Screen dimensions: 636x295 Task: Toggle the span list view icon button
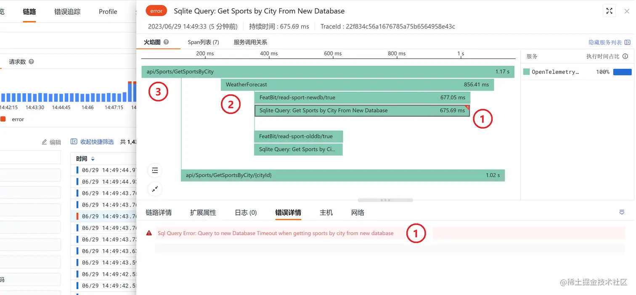pyautogui.click(x=155, y=170)
